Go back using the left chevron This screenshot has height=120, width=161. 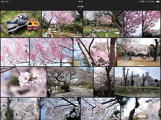[x=3, y=7]
